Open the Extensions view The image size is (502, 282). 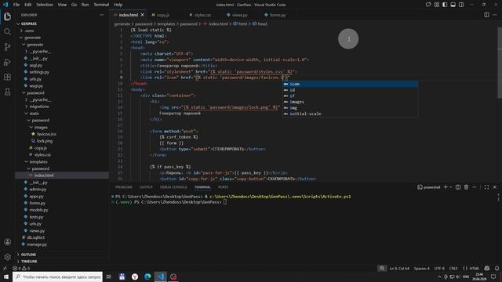pyautogui.click(x=7, y=77)
